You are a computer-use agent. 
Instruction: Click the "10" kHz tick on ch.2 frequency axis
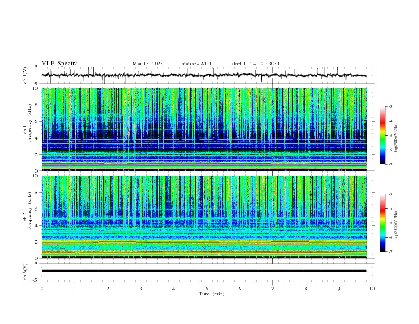tap(36, 176)
